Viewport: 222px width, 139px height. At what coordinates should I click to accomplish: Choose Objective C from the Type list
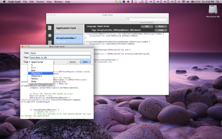tap(41, 73)
